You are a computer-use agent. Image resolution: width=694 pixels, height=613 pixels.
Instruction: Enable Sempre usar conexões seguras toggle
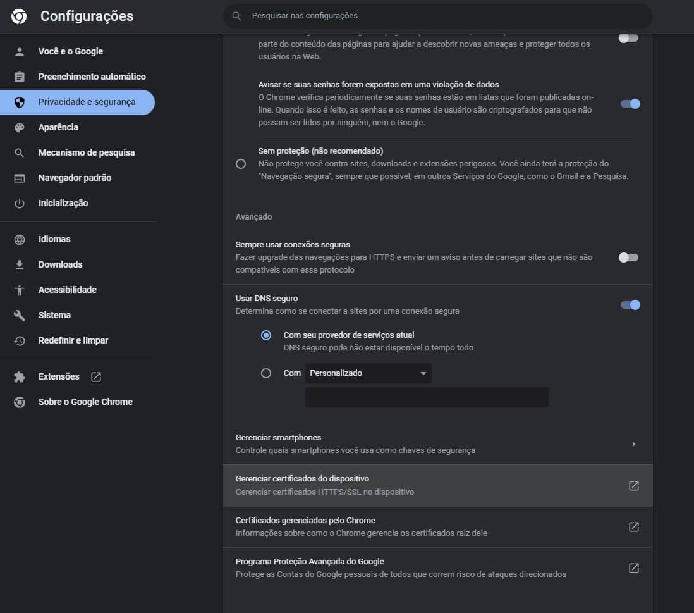click(629, 257)
